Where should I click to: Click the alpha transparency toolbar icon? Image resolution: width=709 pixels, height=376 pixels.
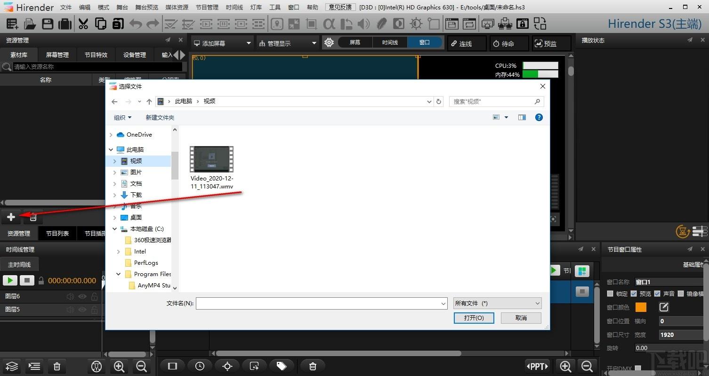point(329,24)
